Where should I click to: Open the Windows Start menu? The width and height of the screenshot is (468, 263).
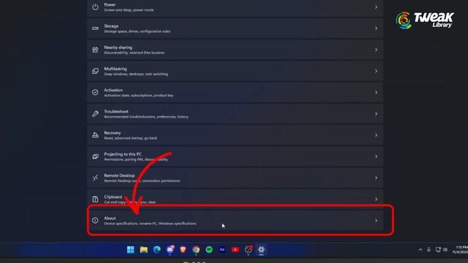tap(130, 250)
